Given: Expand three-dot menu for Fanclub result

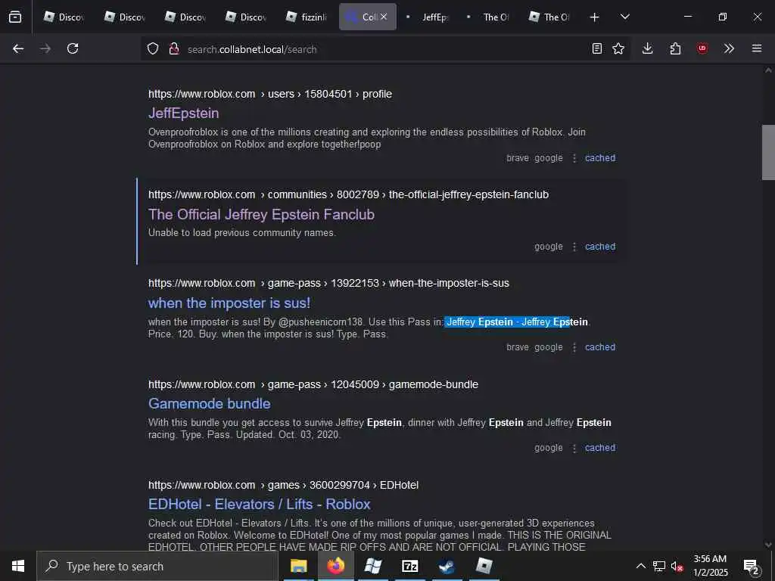Looking at the screenshot, I should tap(574, 247).
